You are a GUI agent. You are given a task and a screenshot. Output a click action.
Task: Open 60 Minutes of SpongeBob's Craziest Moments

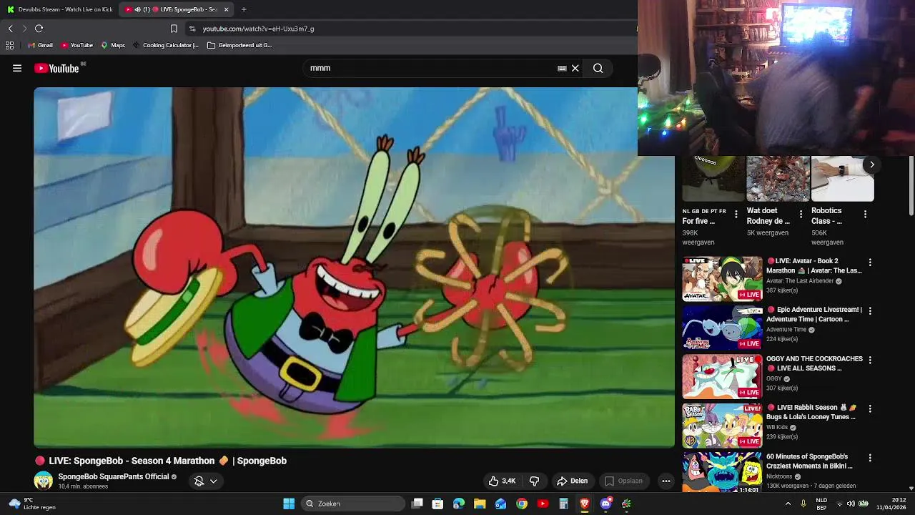[809, 461]
